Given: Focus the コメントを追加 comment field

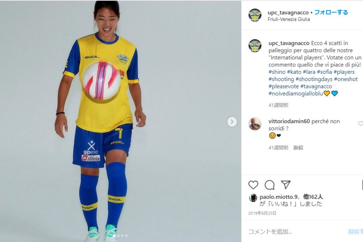Looking at the screenshot, I should pos(296,232).
